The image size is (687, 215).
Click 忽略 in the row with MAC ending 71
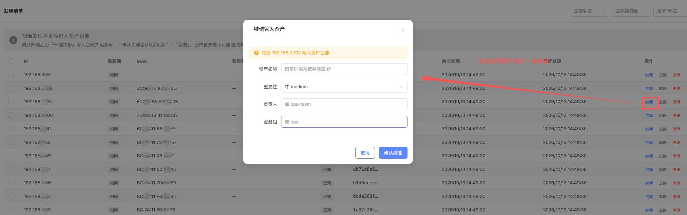click(663, 156)
